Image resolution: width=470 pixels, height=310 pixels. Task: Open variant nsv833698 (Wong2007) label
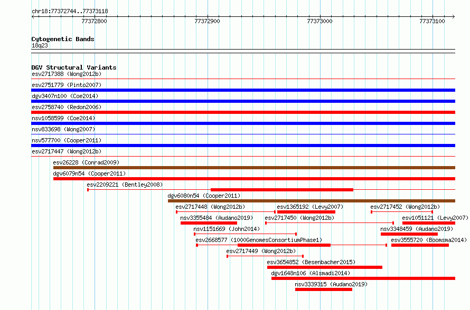coord(63,129)
